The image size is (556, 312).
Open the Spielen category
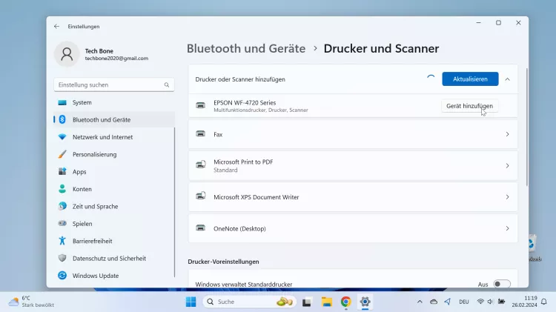(114, 224)
